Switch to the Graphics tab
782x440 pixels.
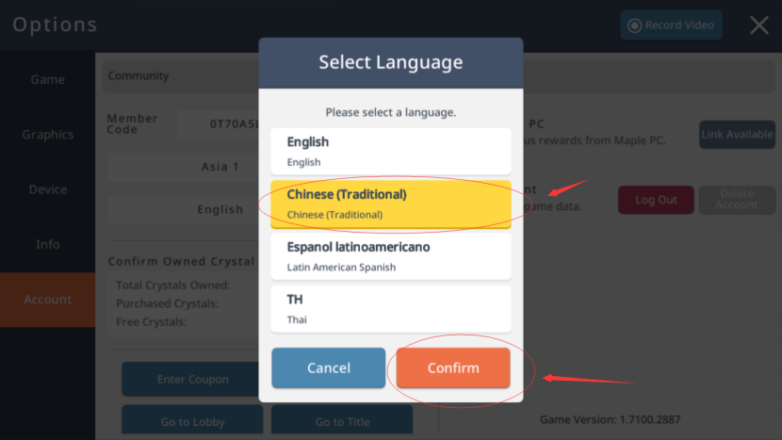tap(47, 135)
